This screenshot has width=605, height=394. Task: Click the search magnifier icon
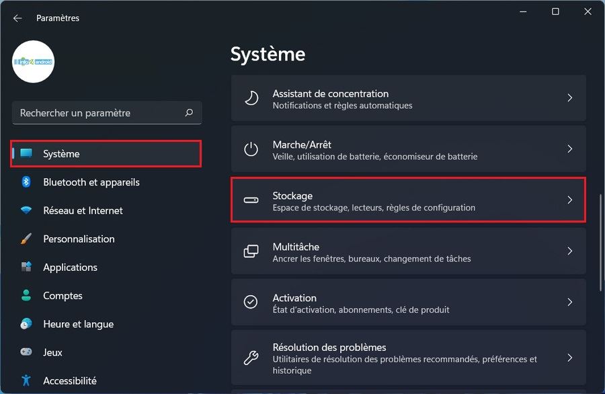point(189,113)
